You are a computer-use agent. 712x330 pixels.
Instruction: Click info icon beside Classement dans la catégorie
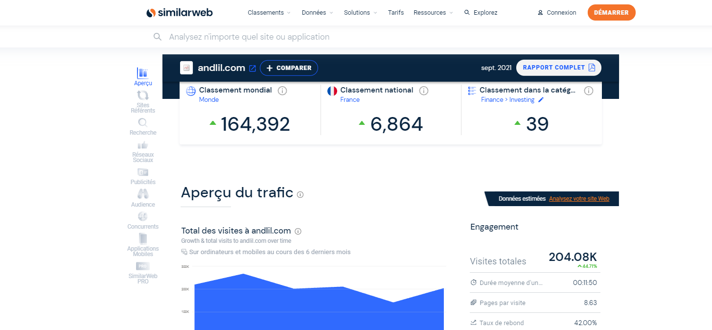tap(589, 91)
